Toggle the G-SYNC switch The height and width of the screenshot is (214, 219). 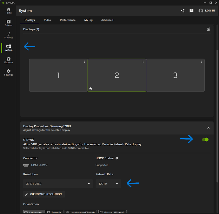[205, 140]
